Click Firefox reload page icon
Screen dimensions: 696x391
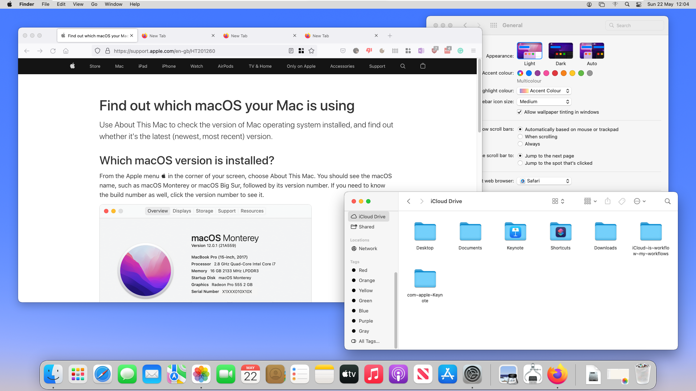pos(53,51)
